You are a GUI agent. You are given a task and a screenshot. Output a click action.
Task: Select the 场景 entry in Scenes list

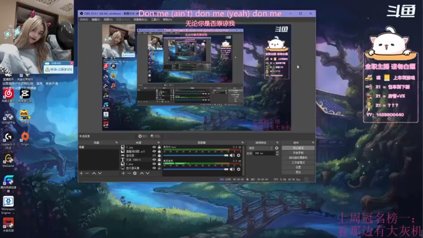[98, 148]
